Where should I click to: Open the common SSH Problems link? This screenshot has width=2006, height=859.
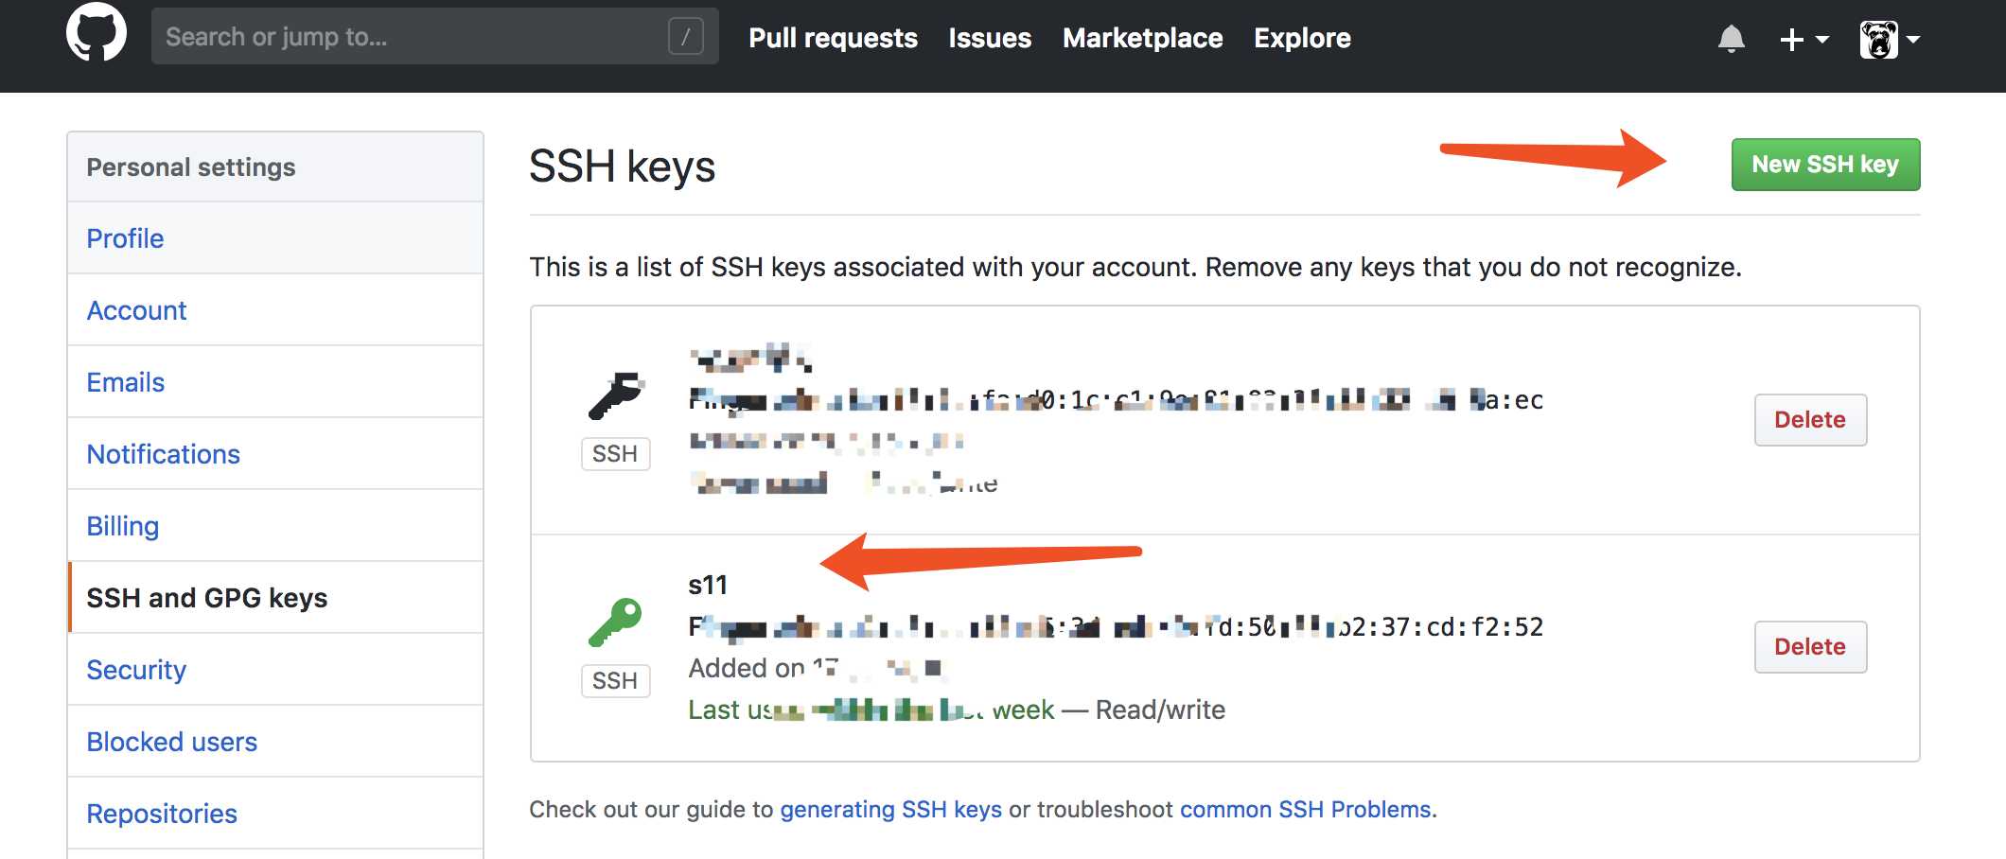click(x=1305, y=810)
